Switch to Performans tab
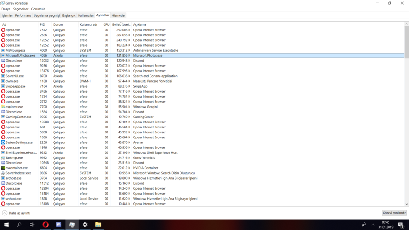The height and width of the screenshot is (230, 409). pyautogui.click(x=23, y=15)
